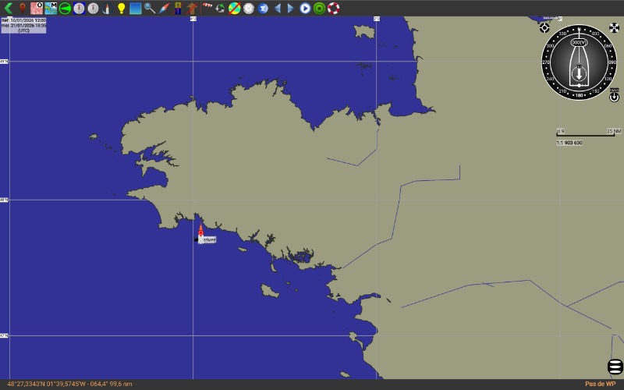This screenshot has width=624, height=390.
Task: Click the blue square chart icon
Action: click(135, 8)
